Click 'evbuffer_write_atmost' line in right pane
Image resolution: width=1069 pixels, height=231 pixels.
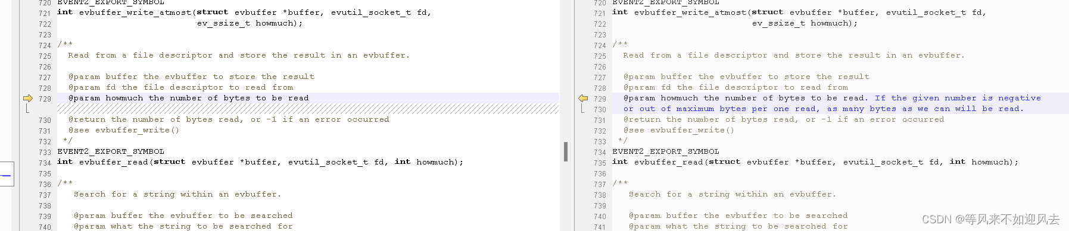point(799,12)
